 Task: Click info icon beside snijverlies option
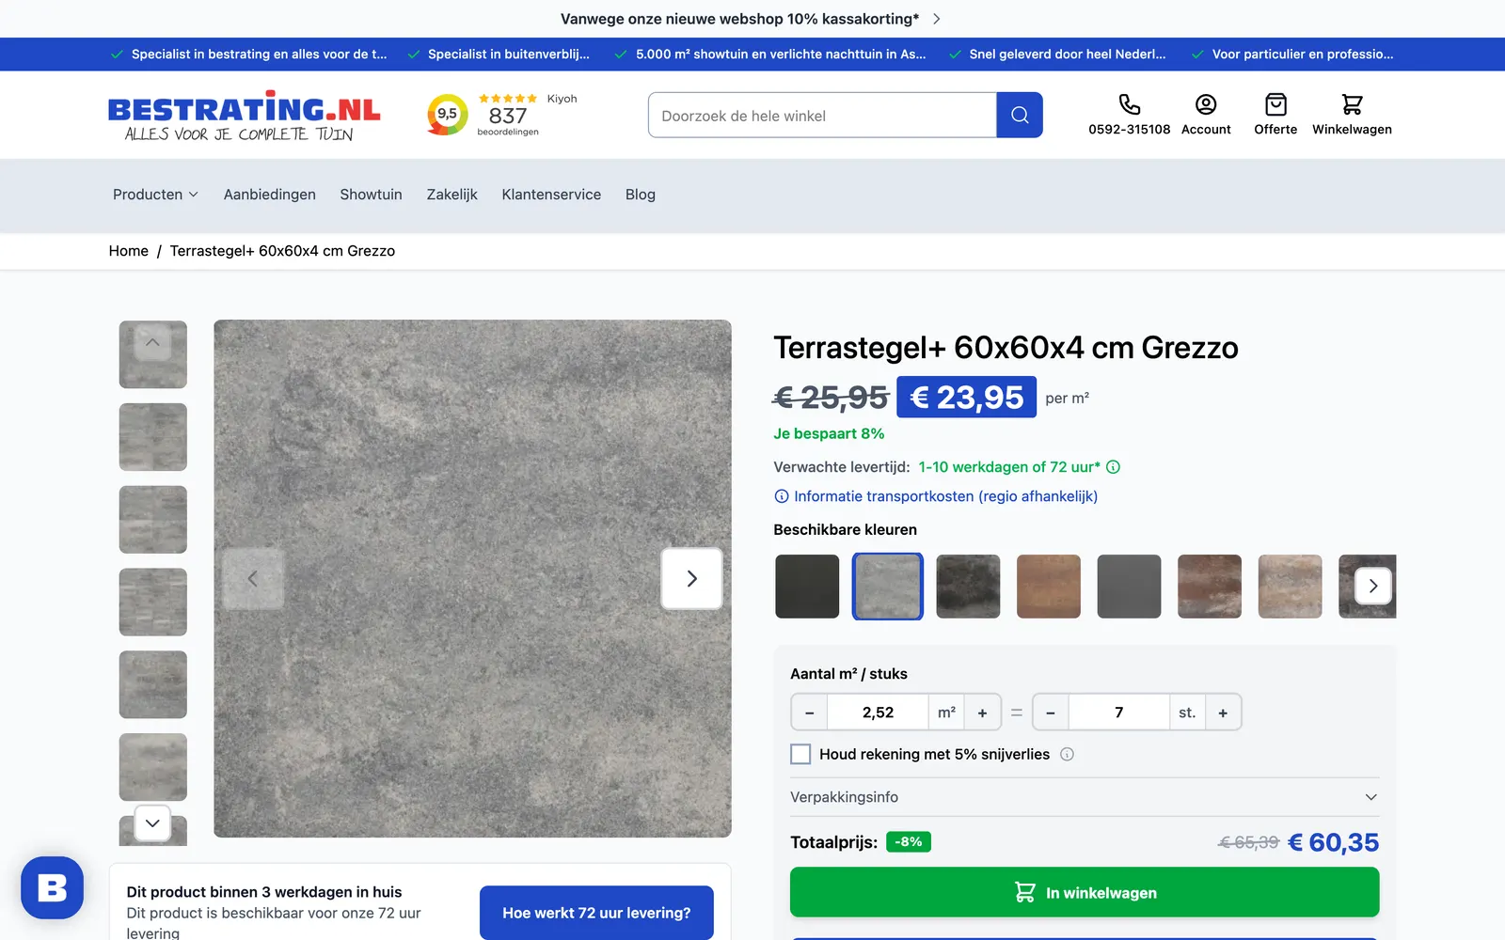[x=1067, y=754]
